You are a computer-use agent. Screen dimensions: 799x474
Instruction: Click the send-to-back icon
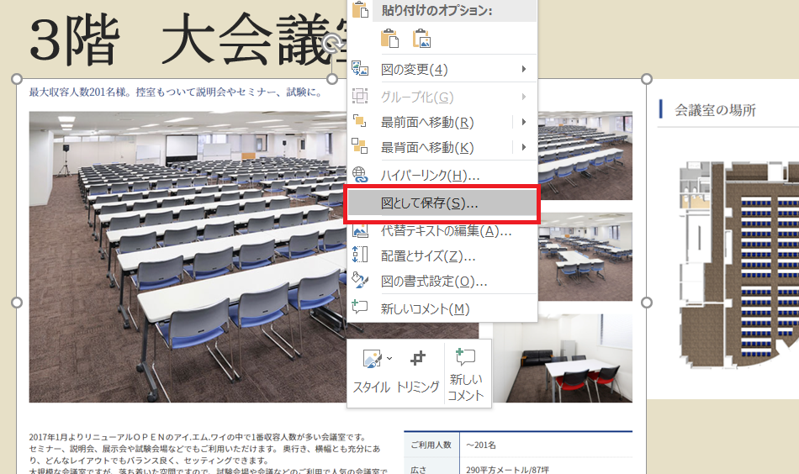(360, 146)
